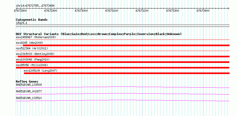Click the chr14:67672785..67673484 region label
The image size is (237, 116).
tap(35, 6)
